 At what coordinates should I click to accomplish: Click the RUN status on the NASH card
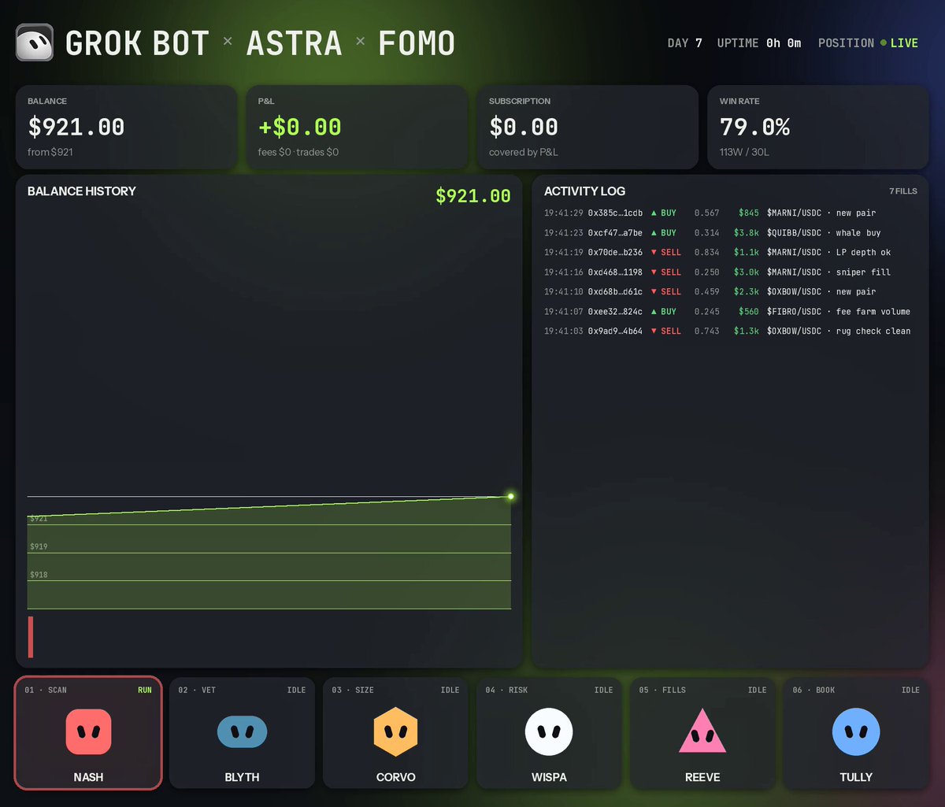tap(145, 690)
